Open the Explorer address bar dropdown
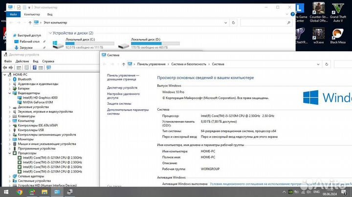The image size is (352, 197). (x=225, y=22)
